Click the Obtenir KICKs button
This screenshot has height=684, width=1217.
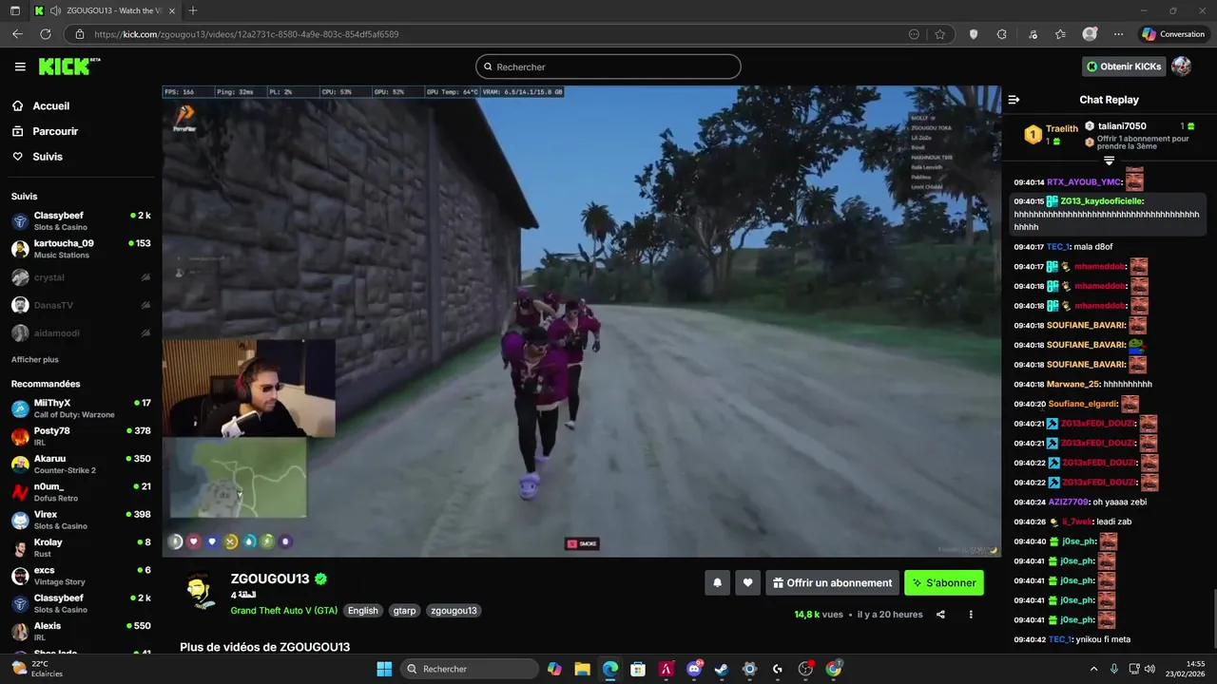[x=1124, y=66]
